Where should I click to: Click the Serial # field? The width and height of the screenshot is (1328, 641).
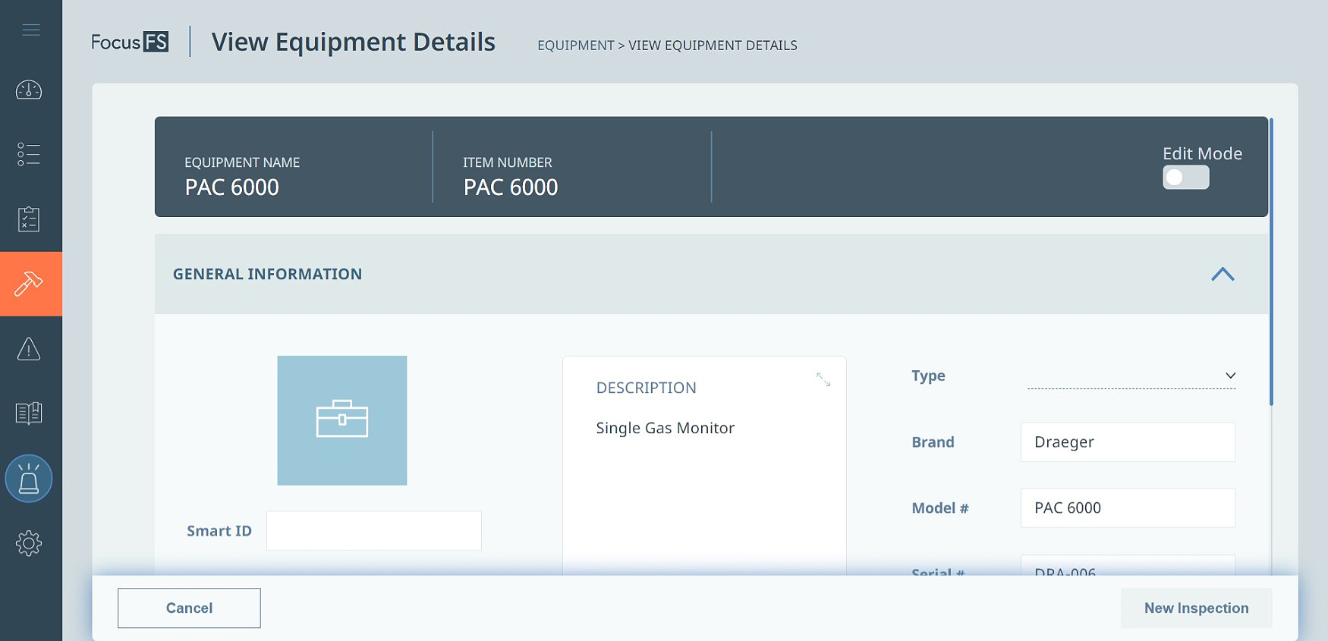pos(1128,566)
